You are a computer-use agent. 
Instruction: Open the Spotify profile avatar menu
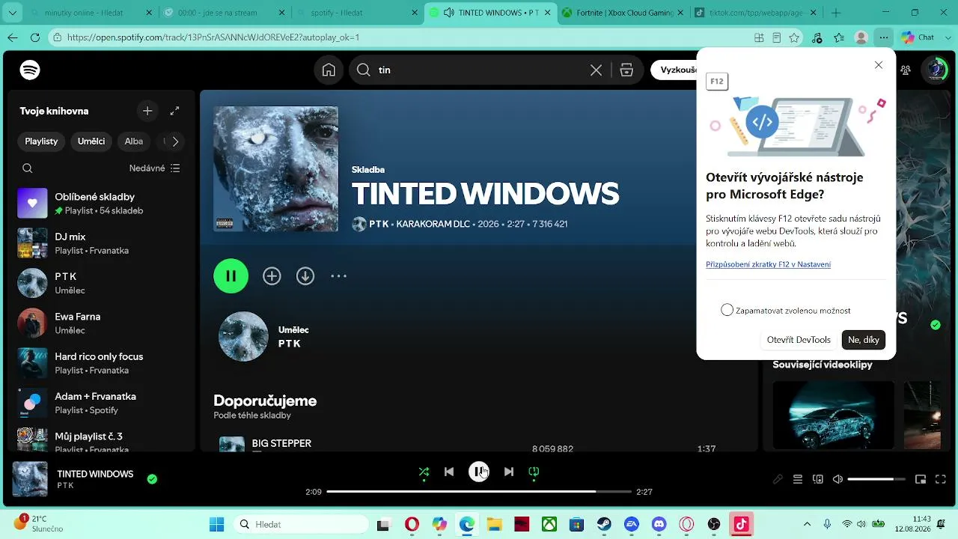936,70
